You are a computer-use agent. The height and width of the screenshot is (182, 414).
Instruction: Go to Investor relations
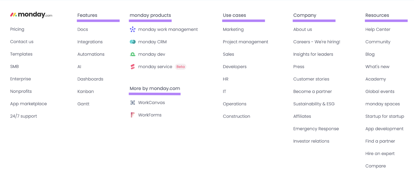coord(311,141)
